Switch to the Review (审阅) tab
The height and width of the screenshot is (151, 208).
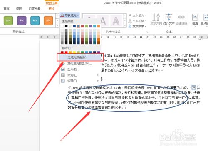[7, 9]
